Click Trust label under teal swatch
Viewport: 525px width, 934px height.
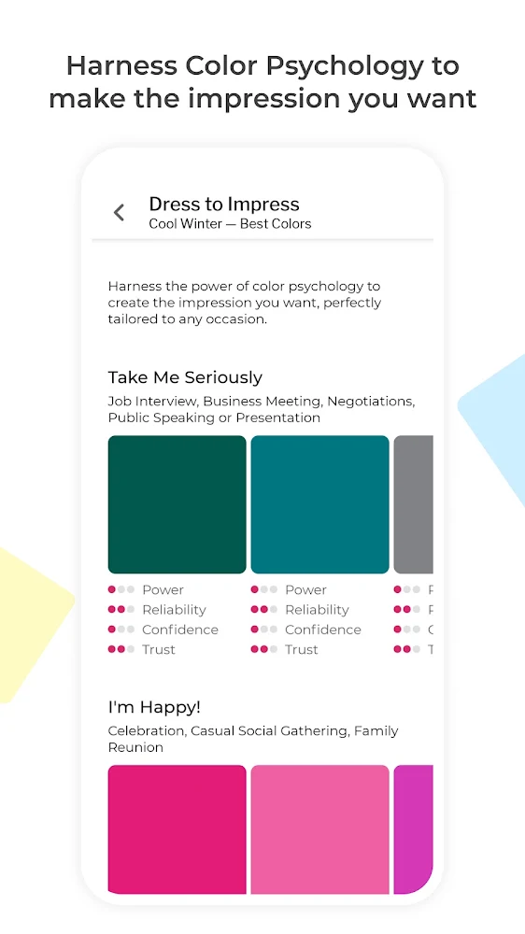(x=302, y=649)
